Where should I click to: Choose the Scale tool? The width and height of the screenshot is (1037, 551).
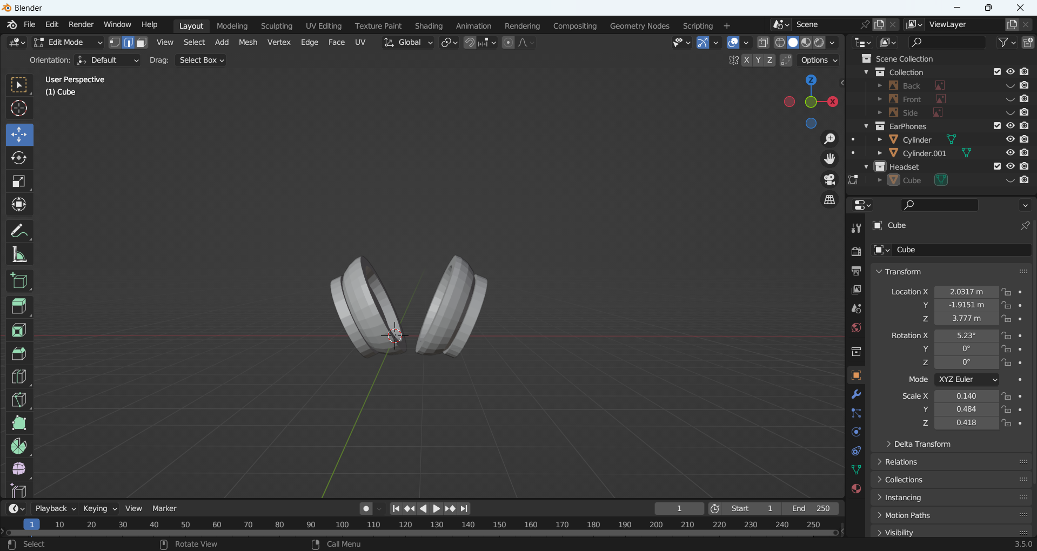pos(19,182)
